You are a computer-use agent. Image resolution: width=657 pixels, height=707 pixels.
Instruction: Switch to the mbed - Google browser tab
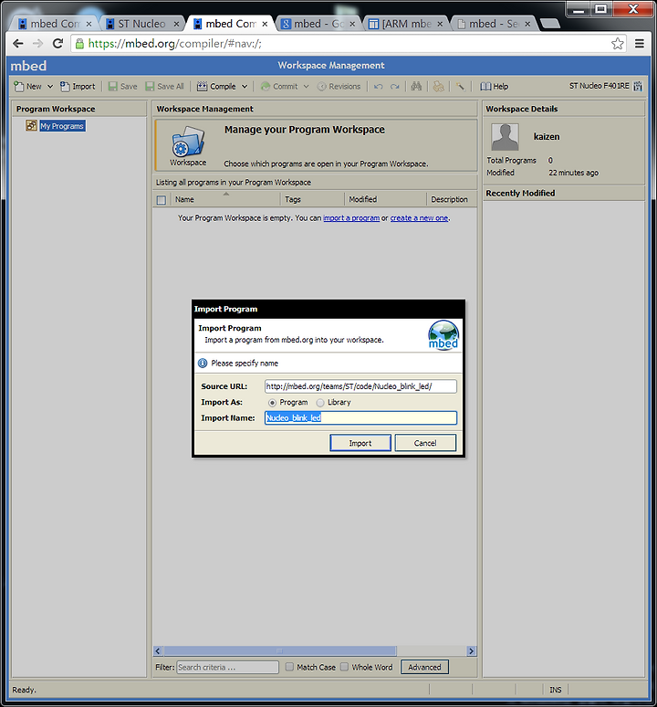pos(317,24)
